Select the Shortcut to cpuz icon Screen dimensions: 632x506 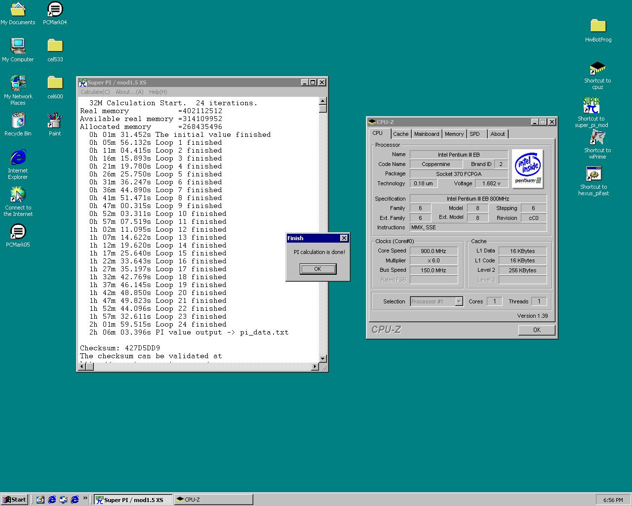tap(597, 76)
